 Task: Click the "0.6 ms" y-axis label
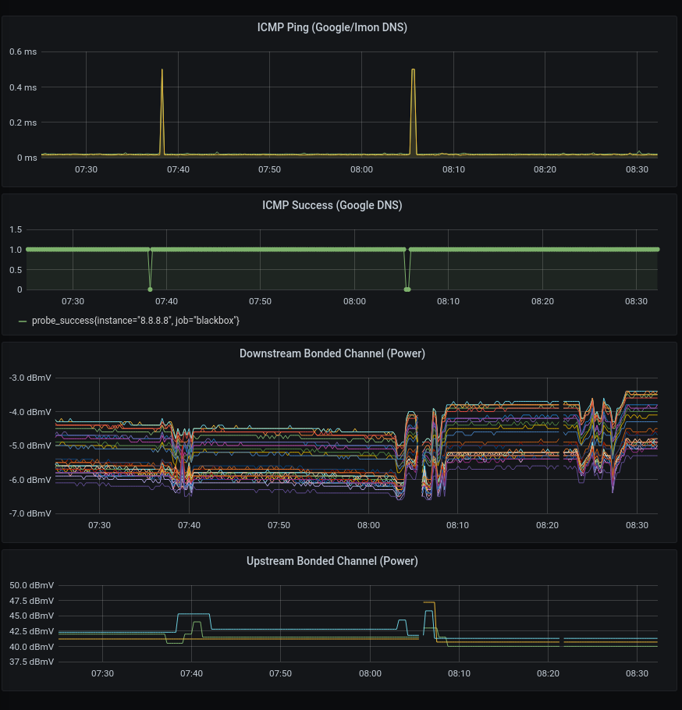pos(23,51)
